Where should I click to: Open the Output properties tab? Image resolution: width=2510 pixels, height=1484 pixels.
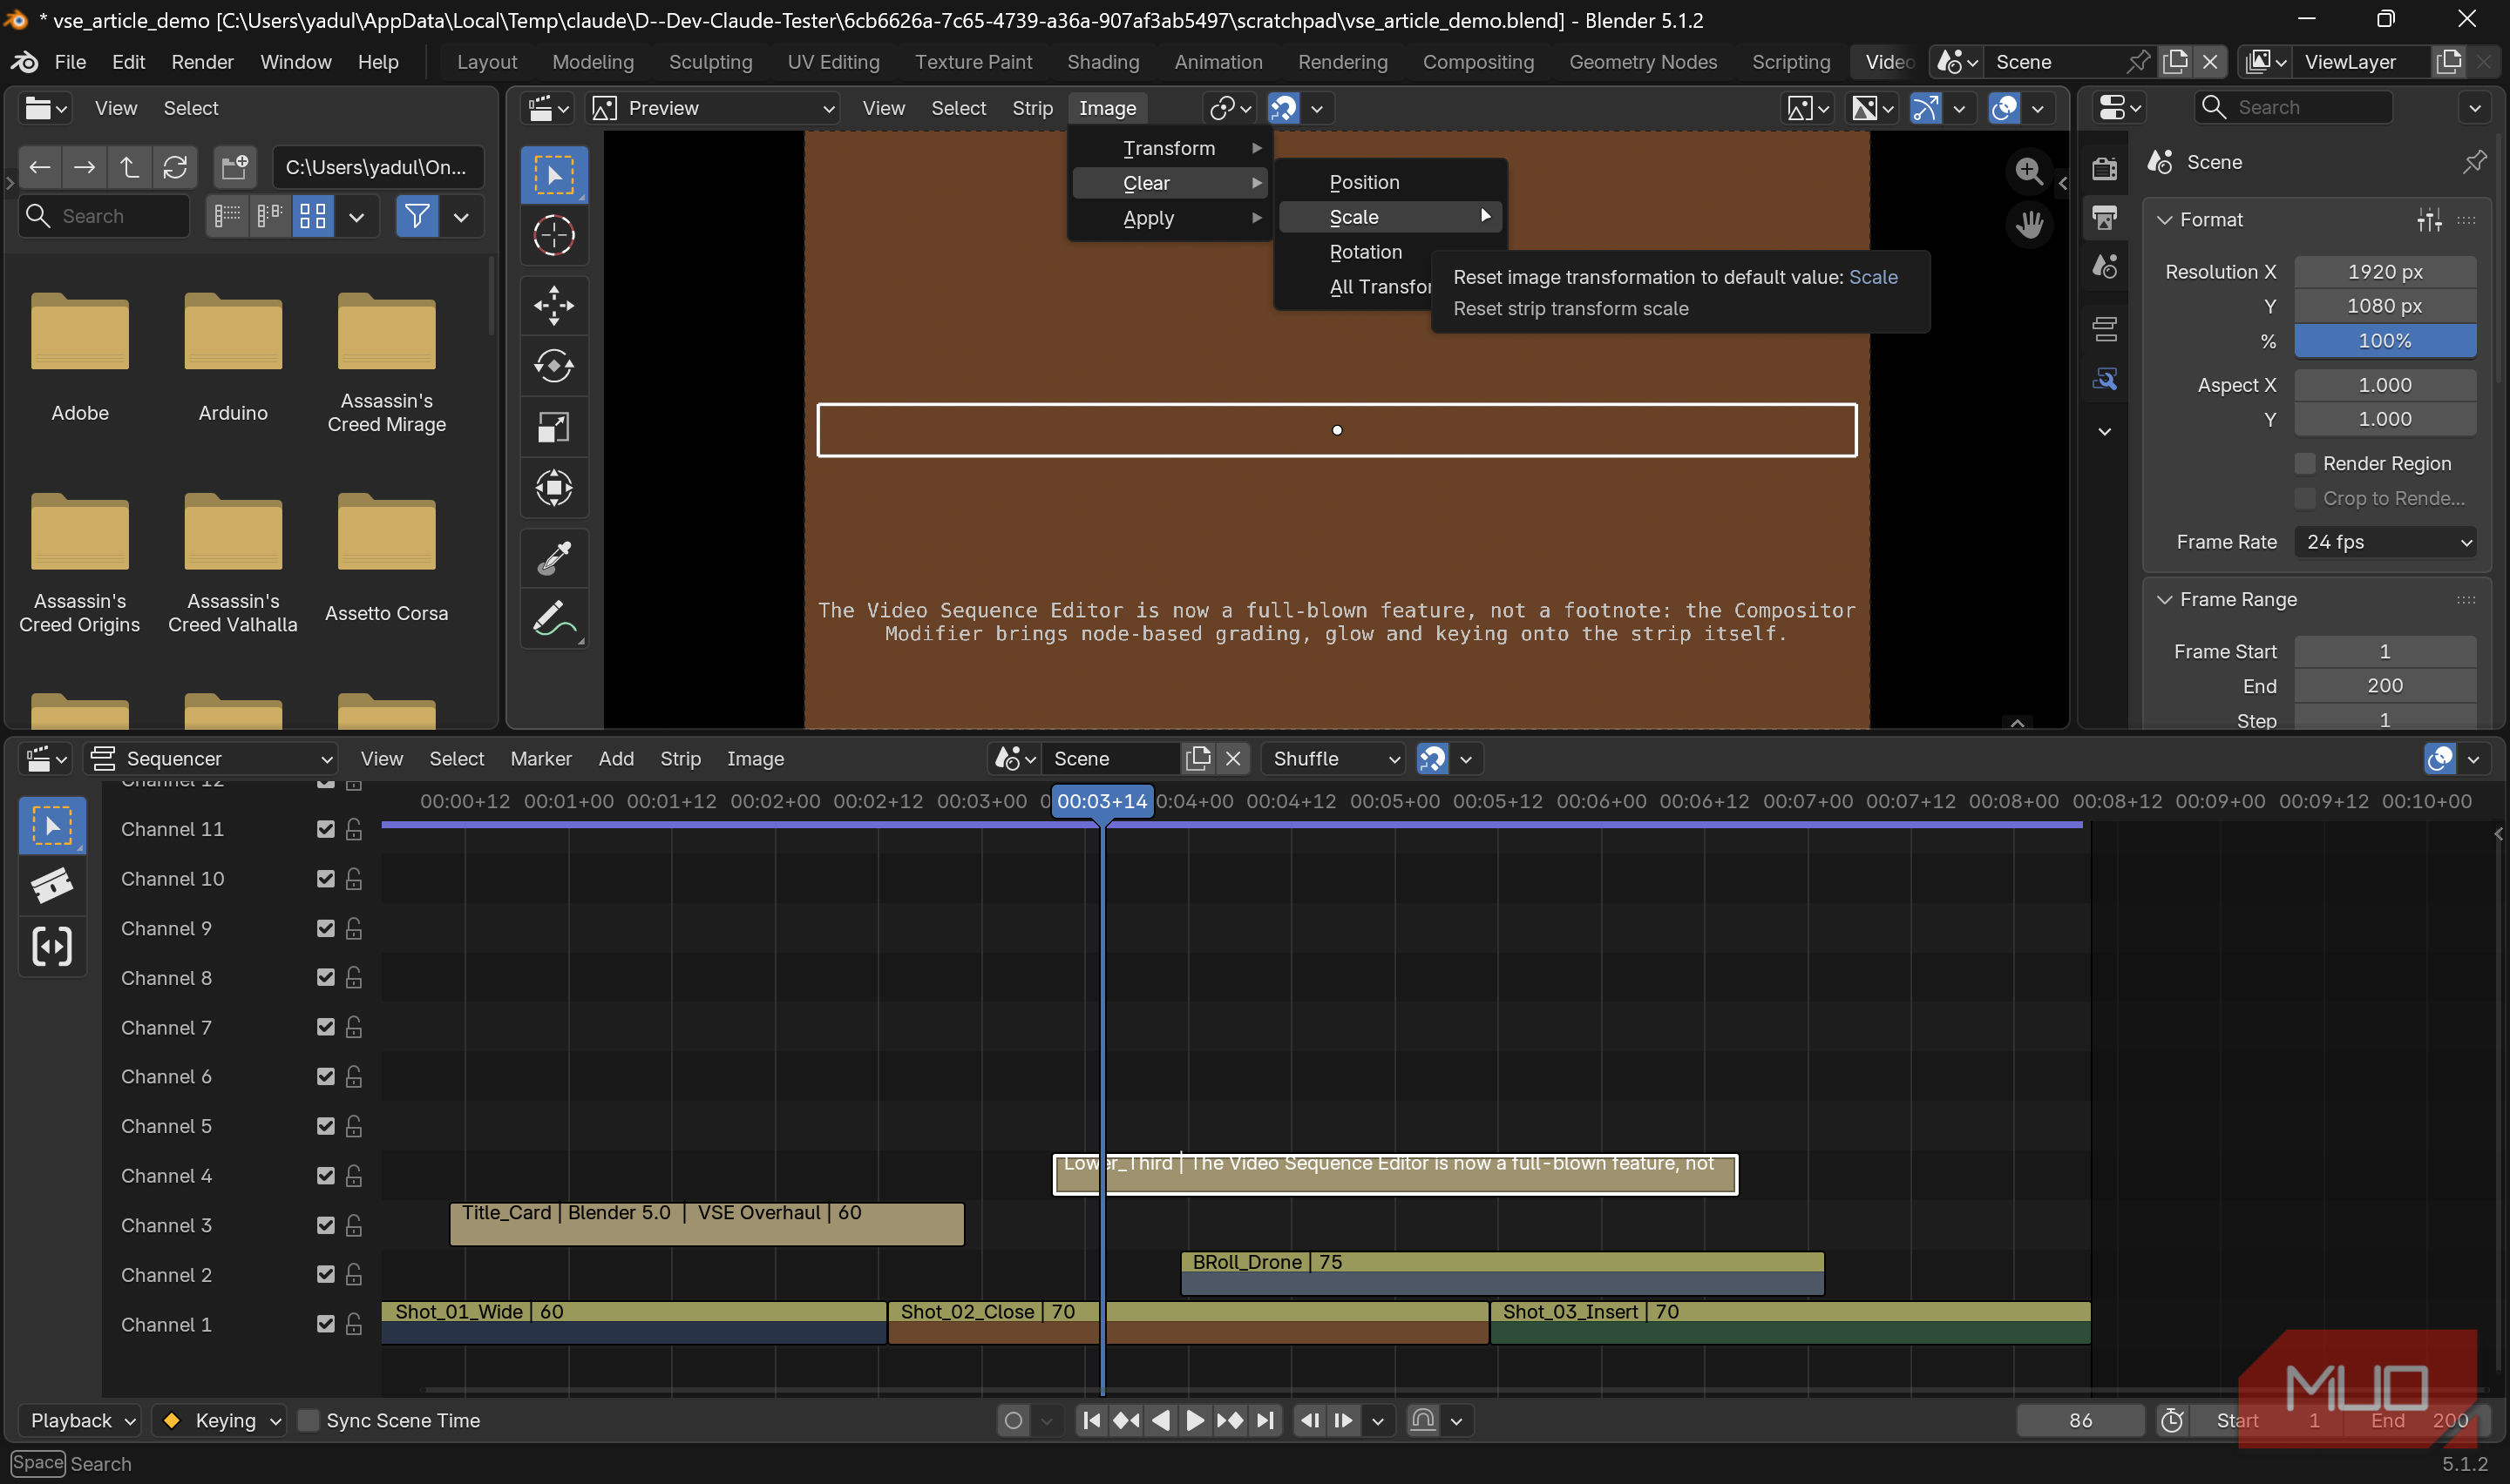[2104, 218]
